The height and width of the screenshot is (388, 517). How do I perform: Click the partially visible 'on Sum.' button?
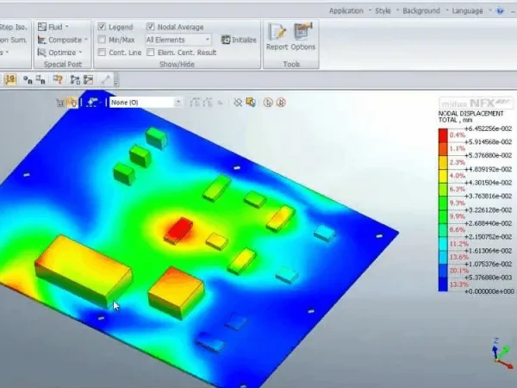13,40
